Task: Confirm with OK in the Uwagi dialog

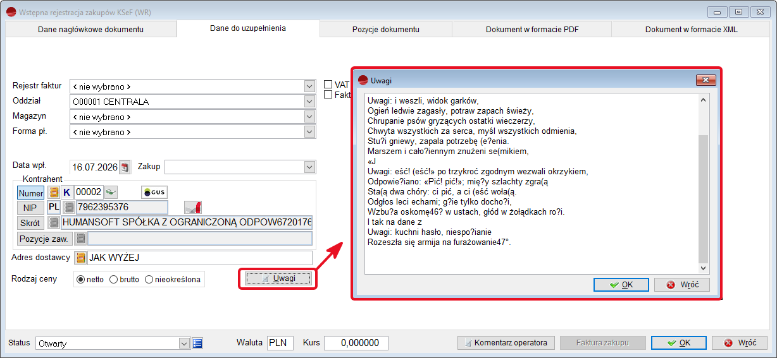Action: pyautogui.click(x=621, y=285)
